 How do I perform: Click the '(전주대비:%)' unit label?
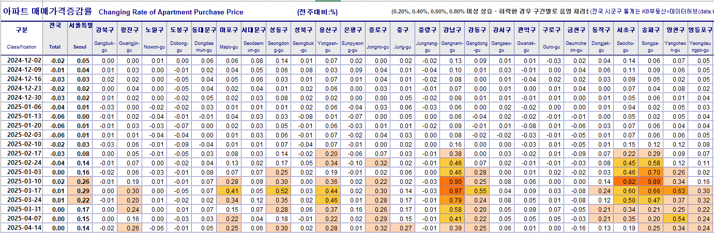pyautogui.click(x=317, y=12)
